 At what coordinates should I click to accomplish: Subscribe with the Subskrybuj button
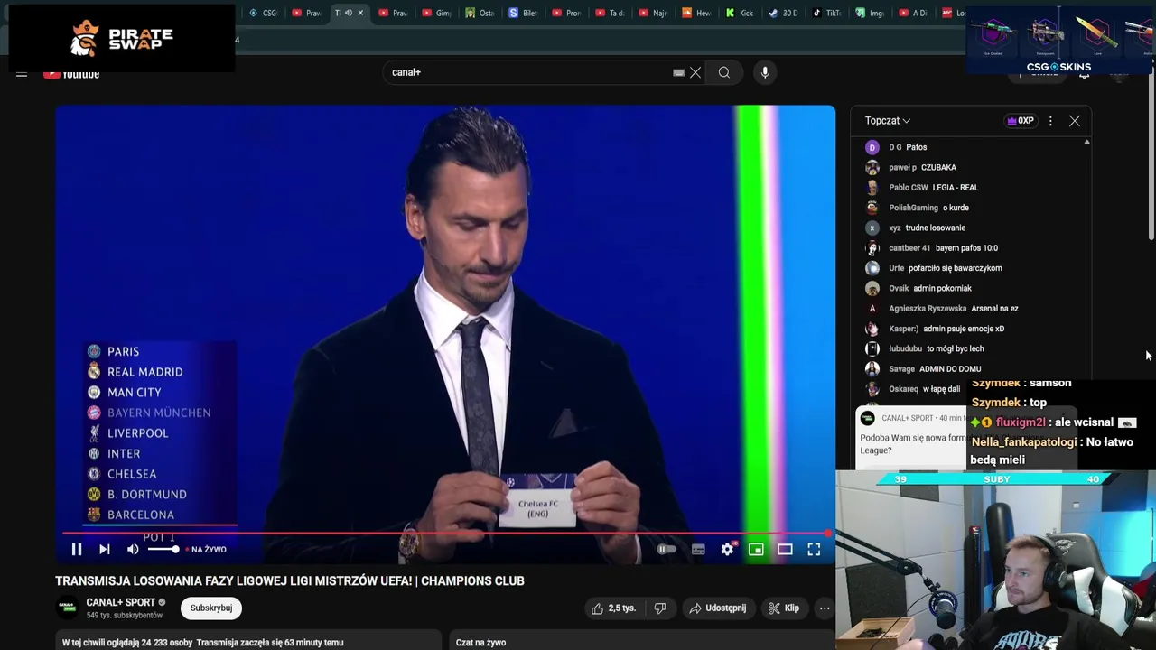coord(211,608)
